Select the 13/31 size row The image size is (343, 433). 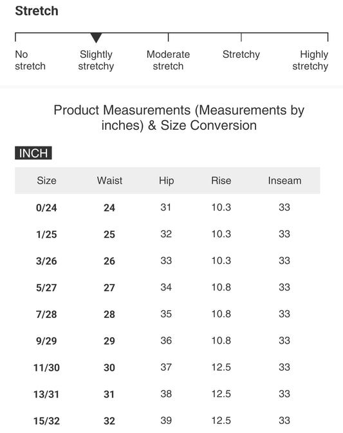(167, 394)
